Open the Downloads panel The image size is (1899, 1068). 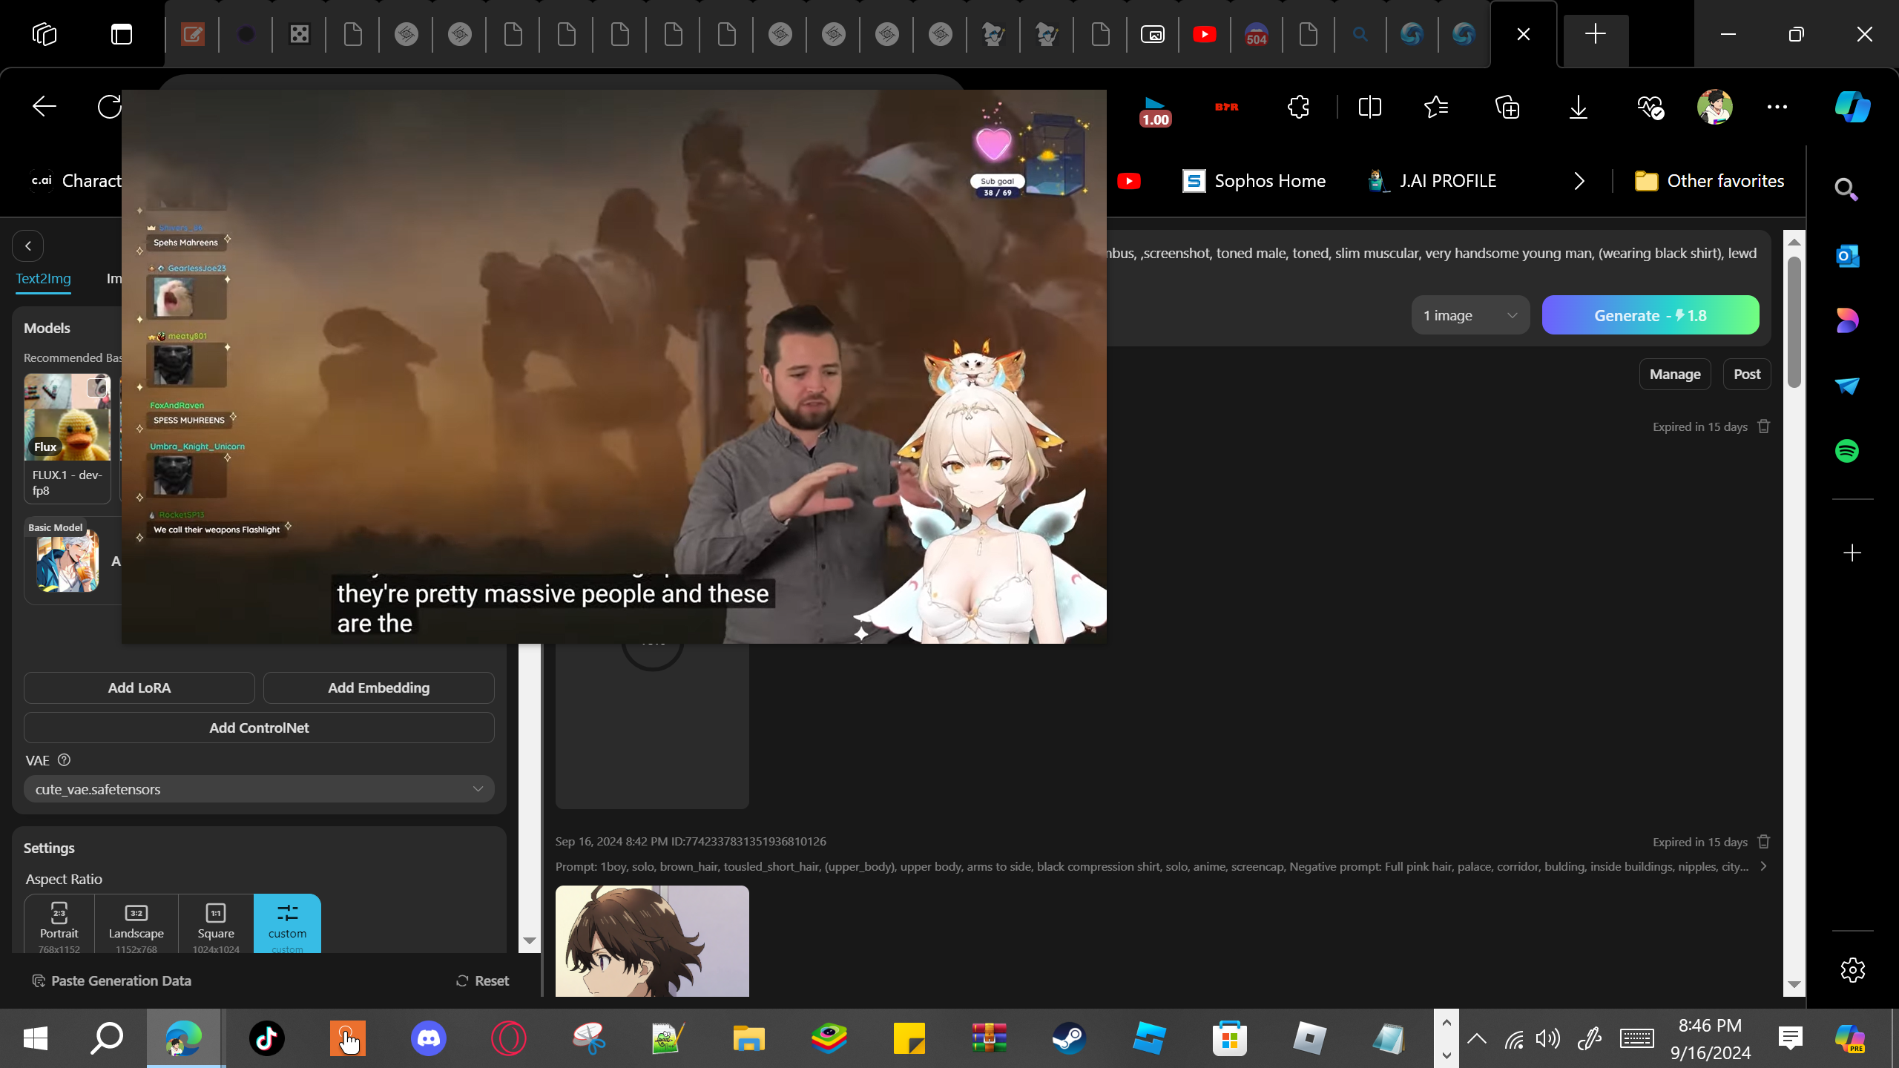click(x=1579, y=107)
